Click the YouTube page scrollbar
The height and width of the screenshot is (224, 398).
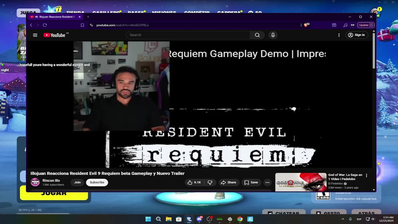[374, 51]
